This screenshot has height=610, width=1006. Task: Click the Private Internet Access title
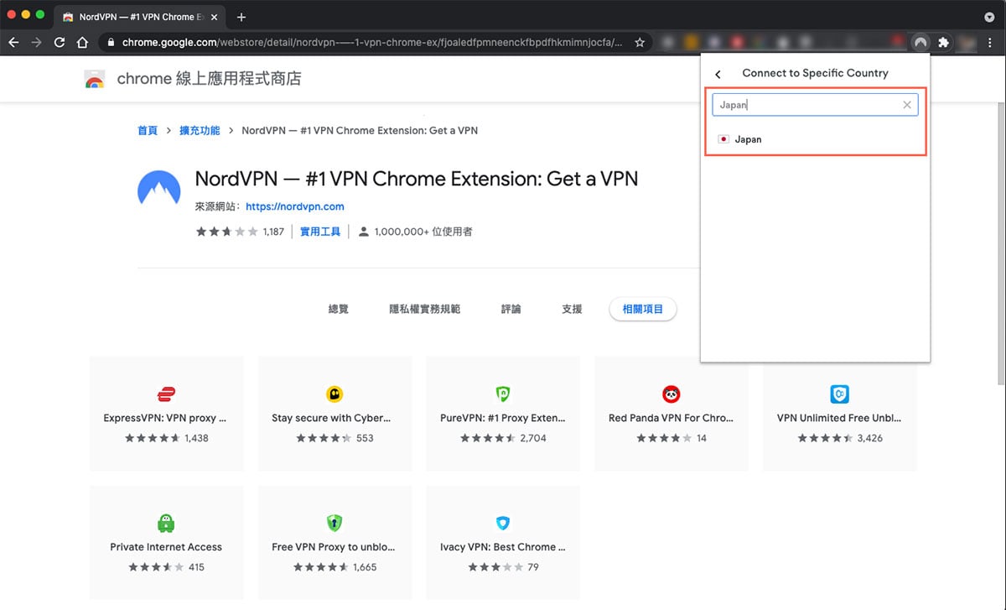166,547
